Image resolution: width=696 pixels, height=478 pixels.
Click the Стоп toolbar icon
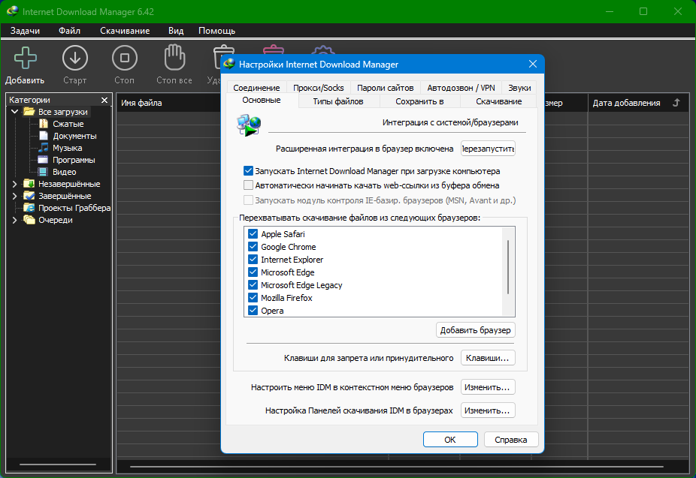125,59
